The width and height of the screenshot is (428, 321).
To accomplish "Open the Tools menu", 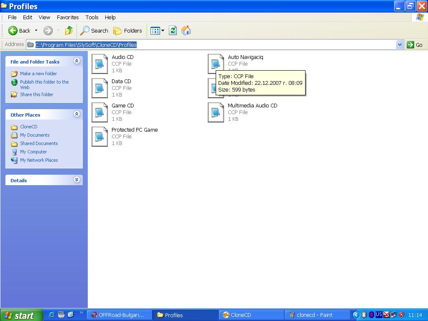I will pyautogui.click(x=92, y=18).
